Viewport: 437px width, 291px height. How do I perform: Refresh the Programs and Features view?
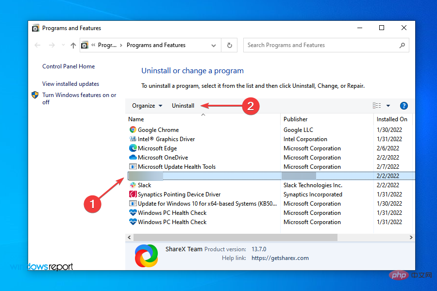click(x=229, y=45)
